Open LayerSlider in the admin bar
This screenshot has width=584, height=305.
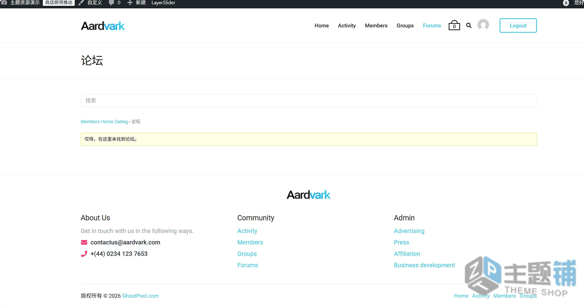(163, 3)
